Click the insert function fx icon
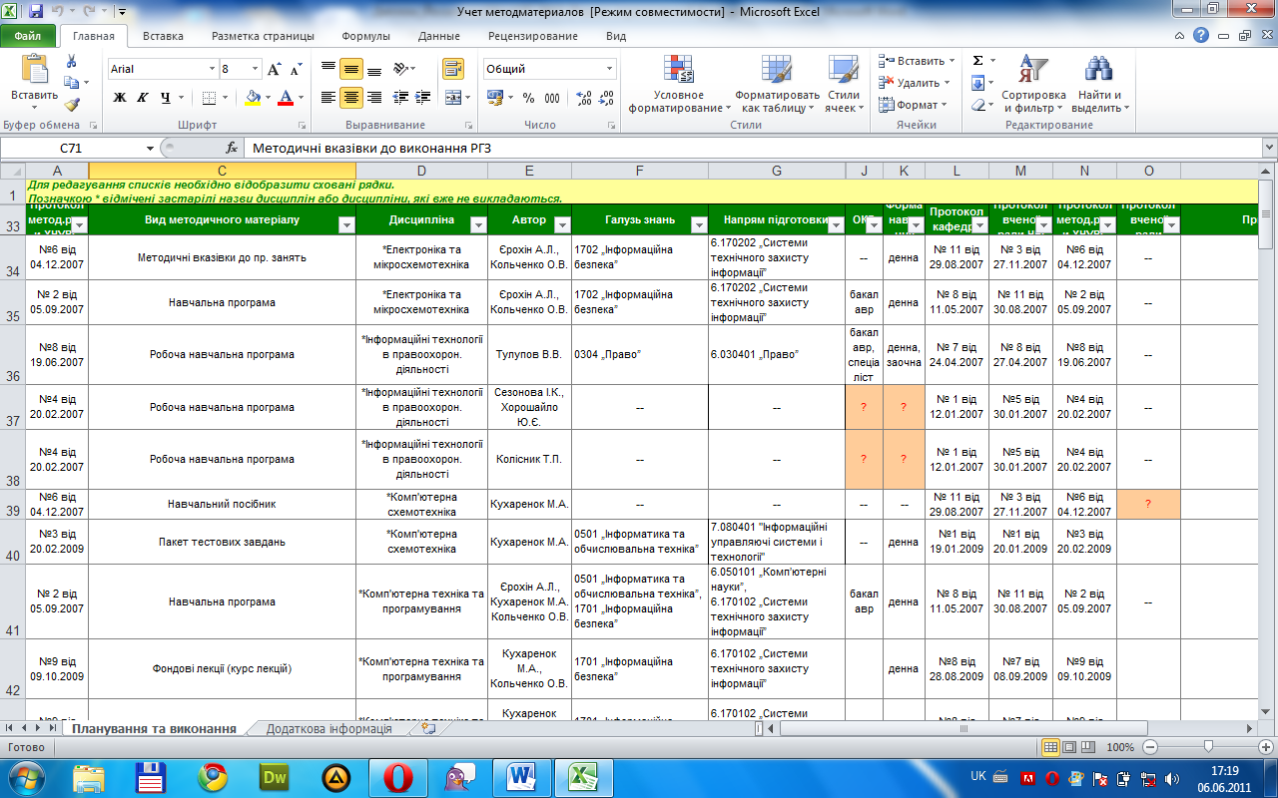This screenshot has height=798, width=1278. coord(232,148)
